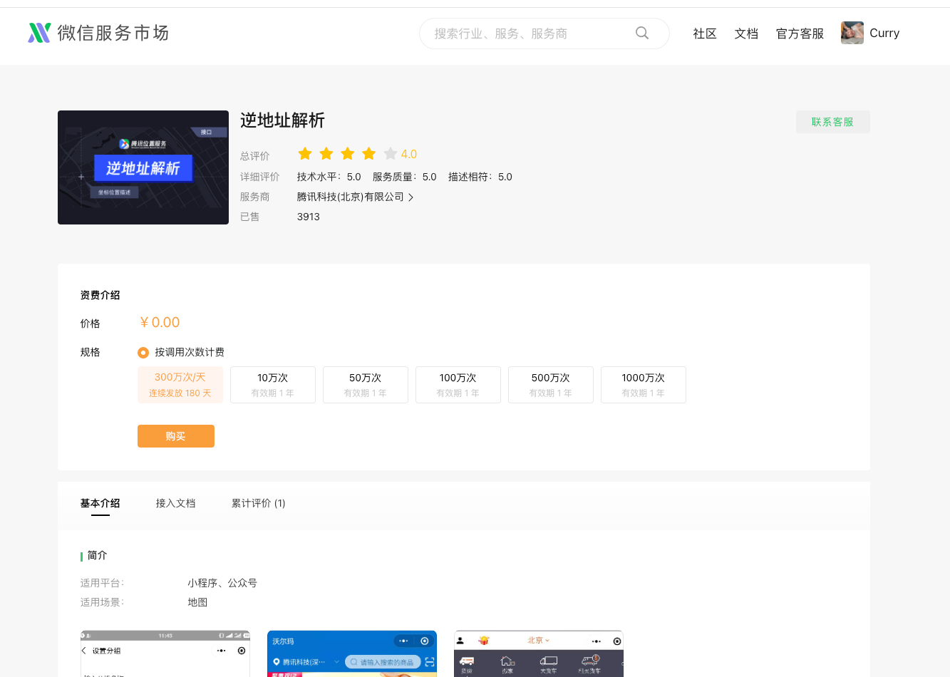Click the search input field

tap(544, 33)
